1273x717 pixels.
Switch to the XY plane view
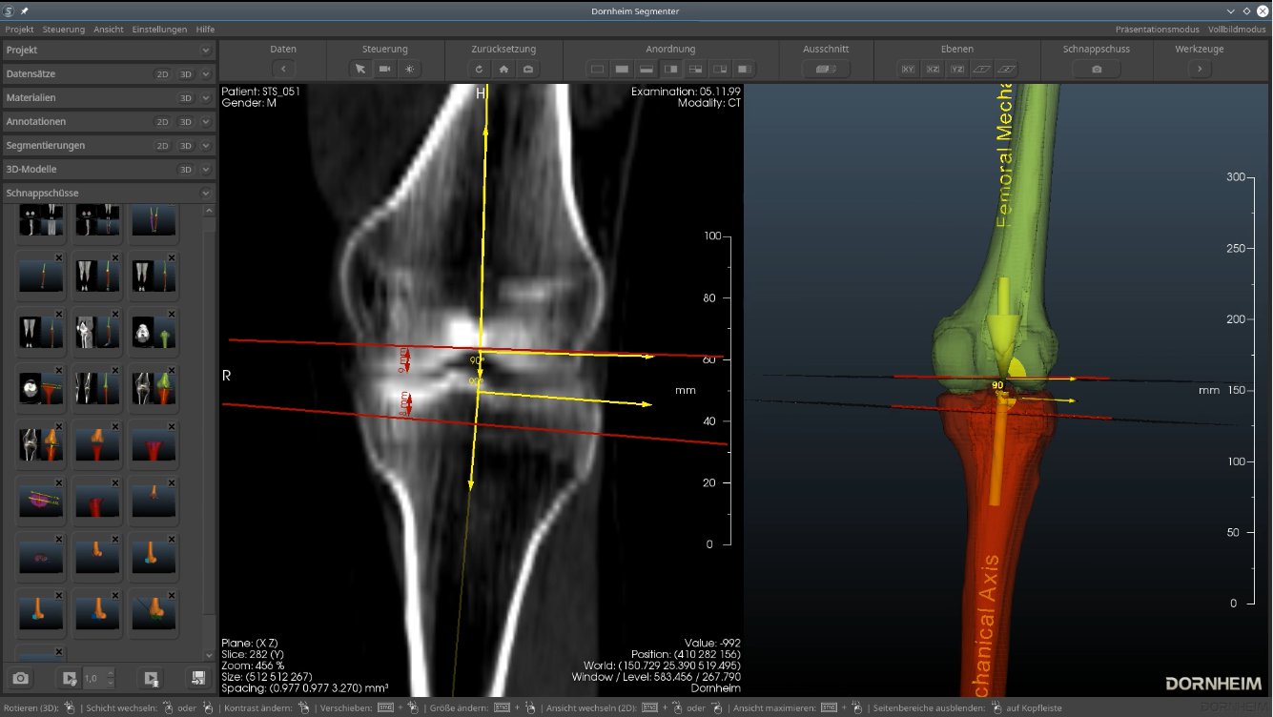click(908, 69)
